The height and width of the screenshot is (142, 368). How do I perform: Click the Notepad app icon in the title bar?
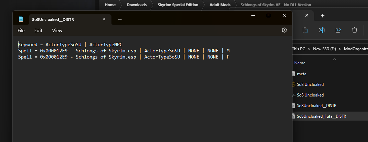(21, 19)
